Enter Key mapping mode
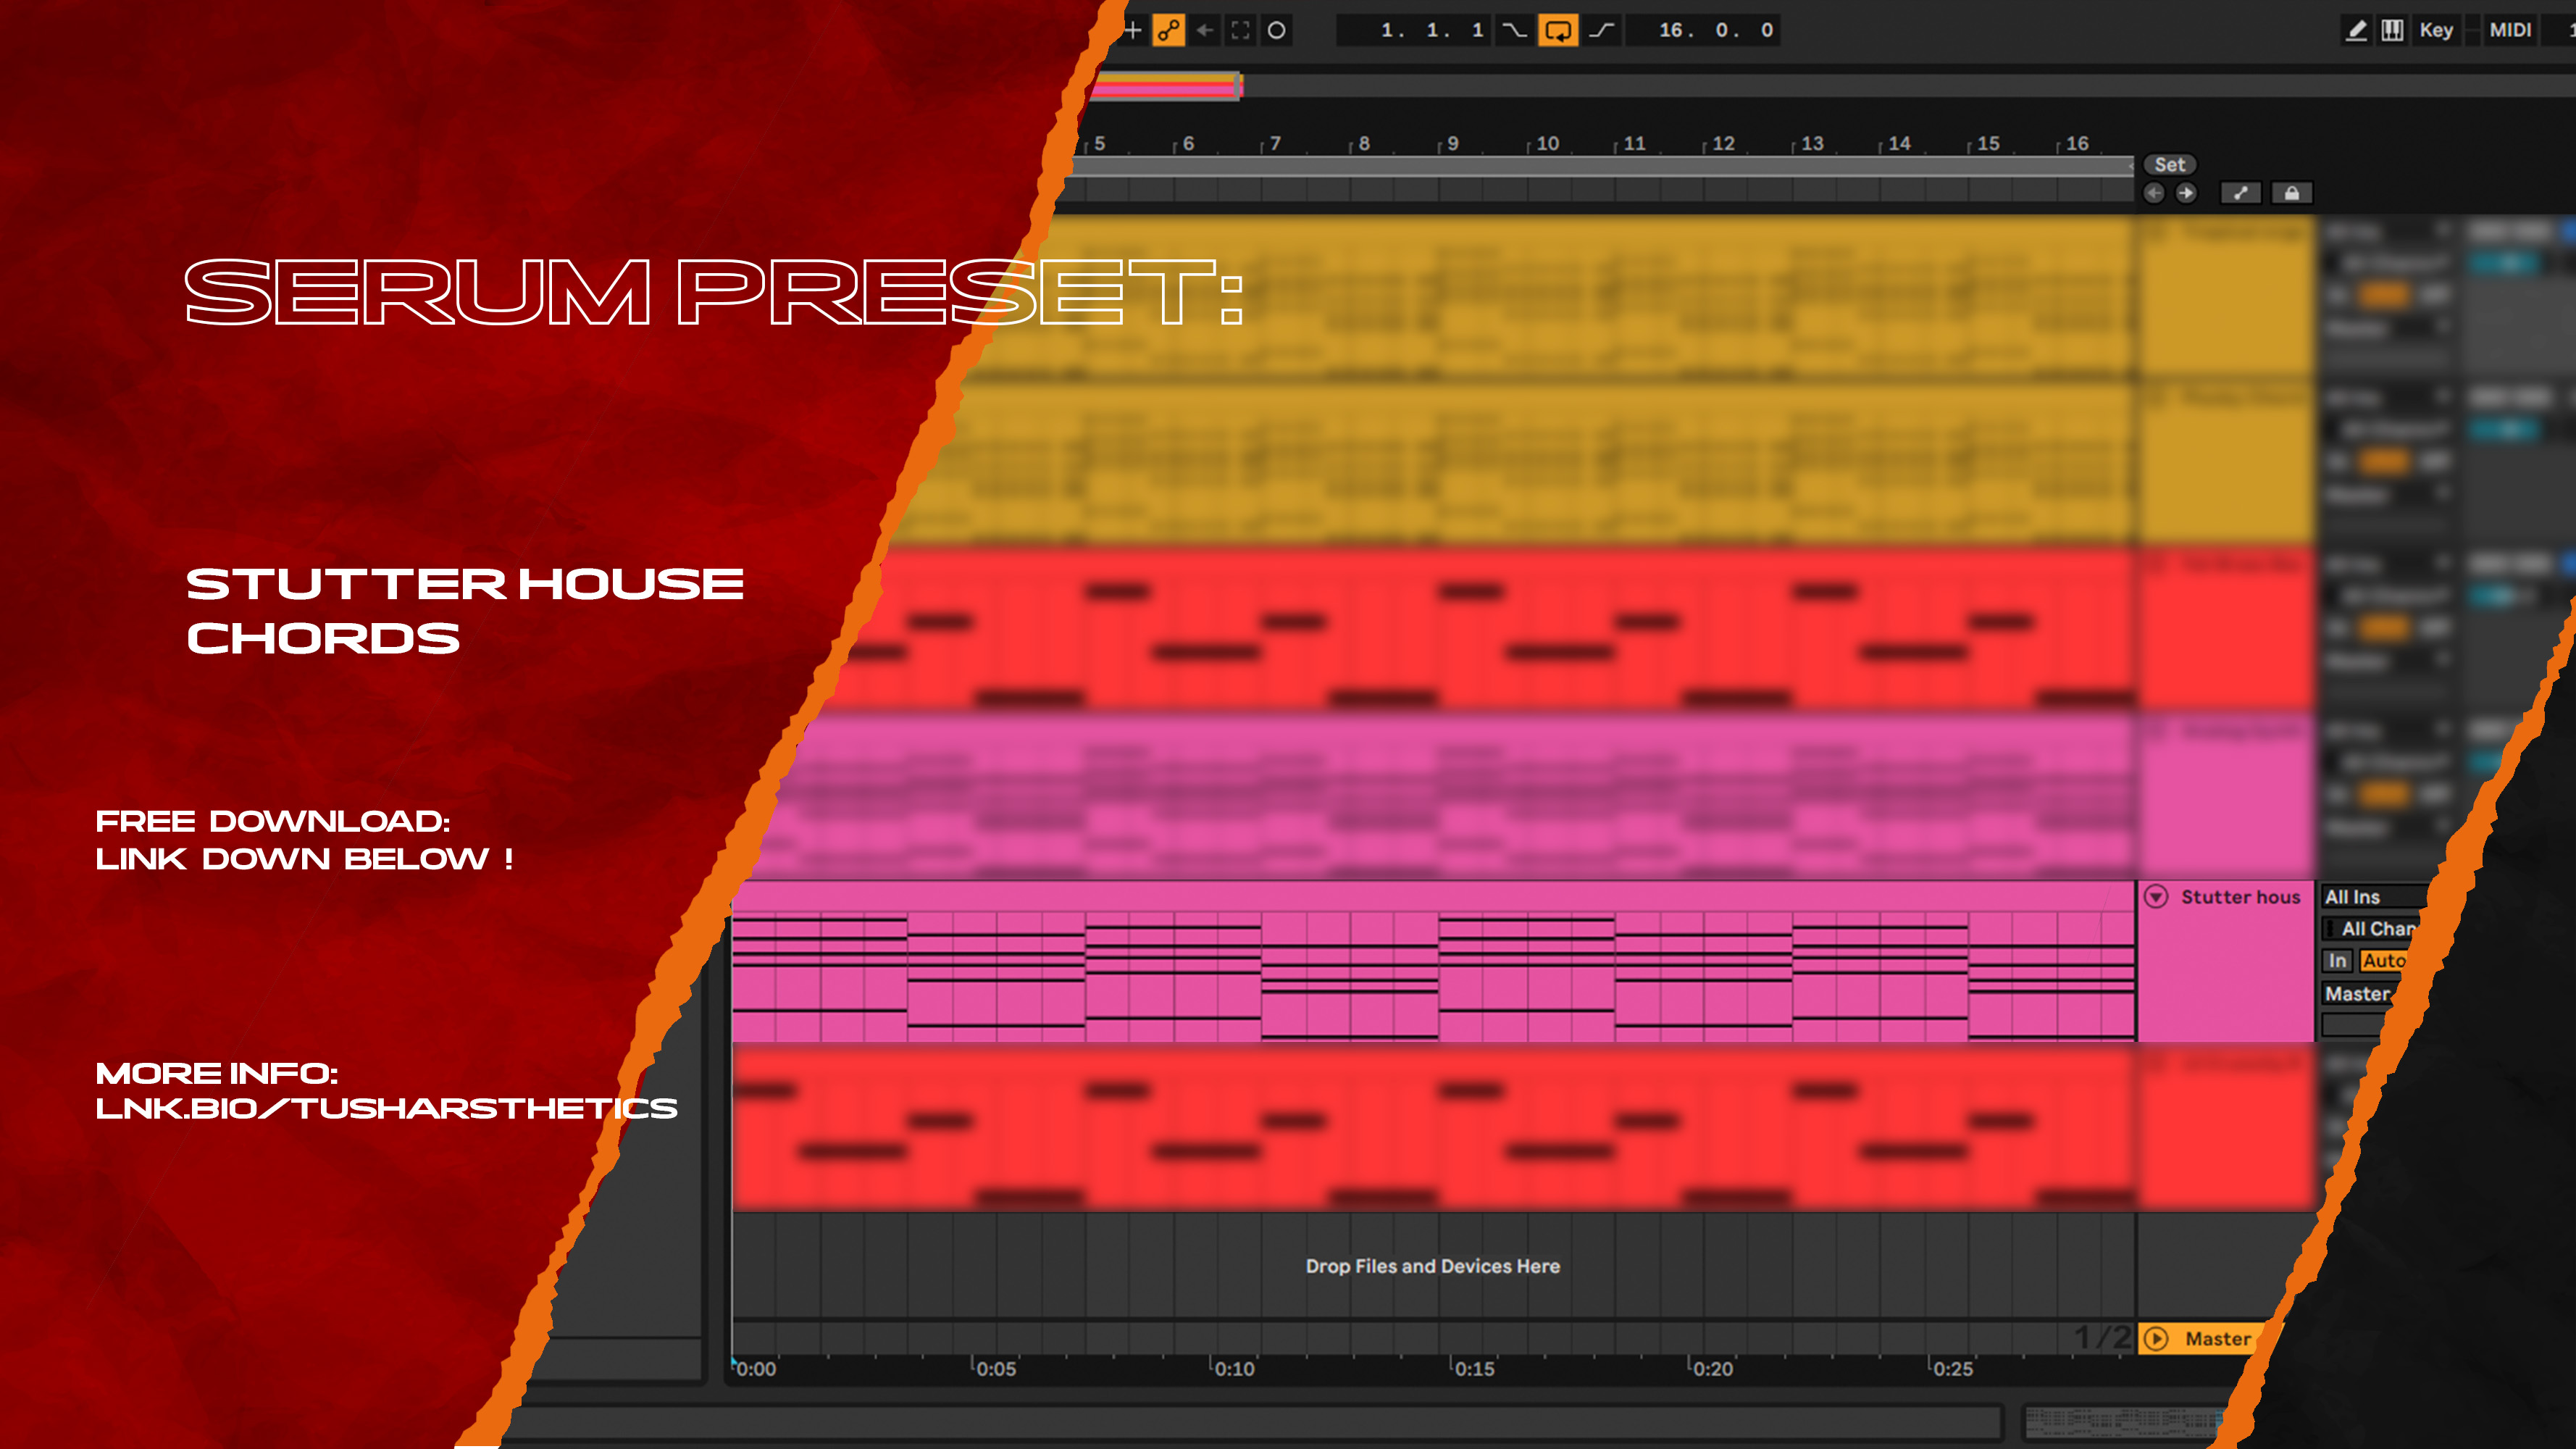Image resolution: width=2576 pixels, height=1449 pixels. 2437,30
